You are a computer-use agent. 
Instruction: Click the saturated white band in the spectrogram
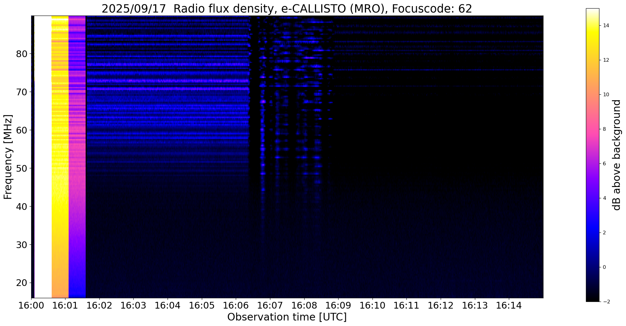tap(43, 157)
